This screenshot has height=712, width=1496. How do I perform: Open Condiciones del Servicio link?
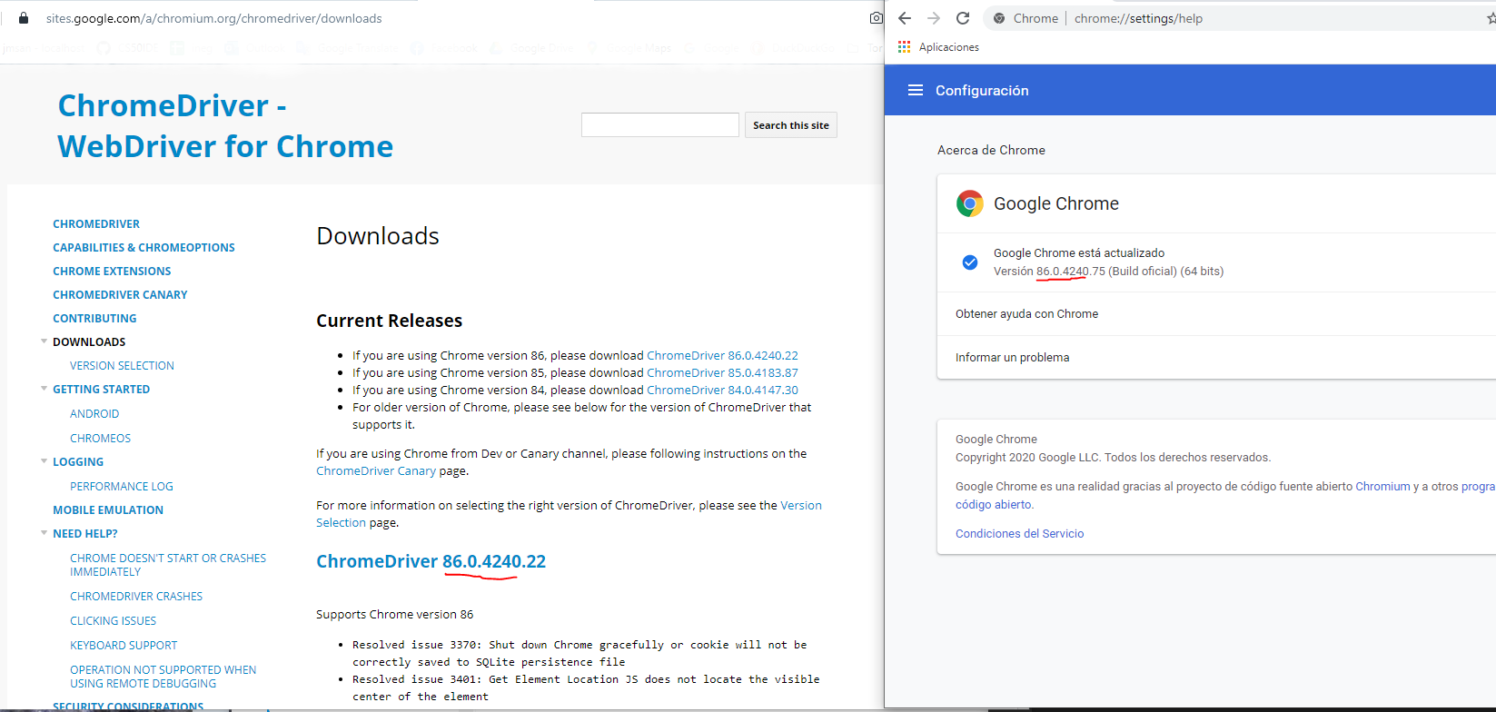click(x=1019, y=533)
